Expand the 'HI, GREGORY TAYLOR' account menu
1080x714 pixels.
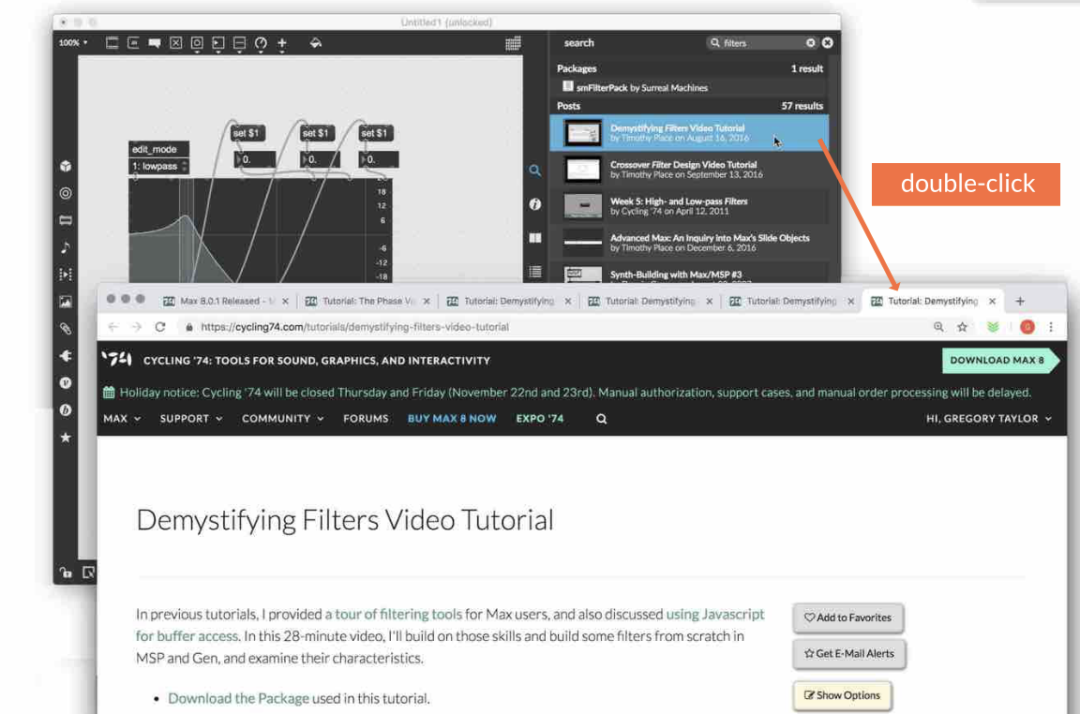988,419
